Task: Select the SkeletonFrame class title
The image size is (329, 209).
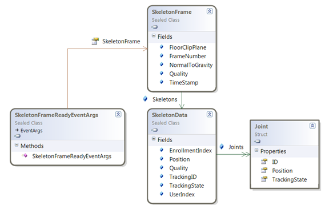Action: click(x=171, y=12)
